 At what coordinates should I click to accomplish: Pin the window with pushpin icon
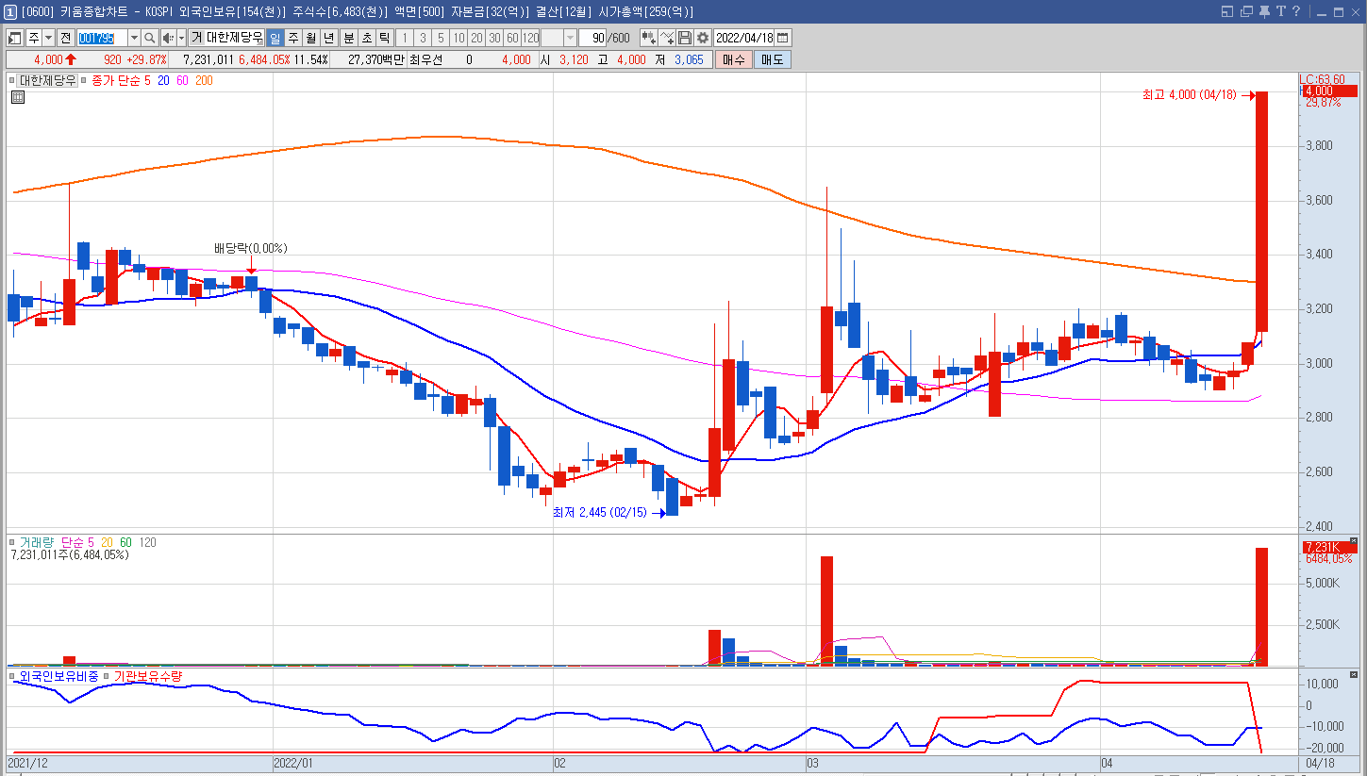[1264, 11]
